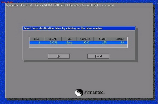Click the Hope Studio red watermark text
The height and width of the screenshot is (104, 158).
coord(7,2)
